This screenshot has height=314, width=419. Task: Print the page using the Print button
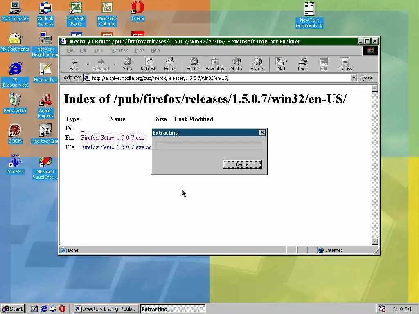[x=302, y=64]
